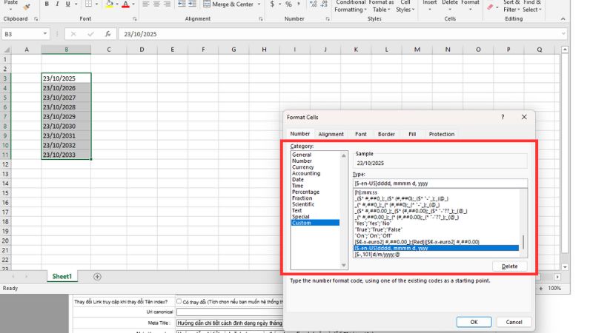This screenshot has height=333, width=593.
Task: Click the Percent Style number icon
Action: pos(288,4)
